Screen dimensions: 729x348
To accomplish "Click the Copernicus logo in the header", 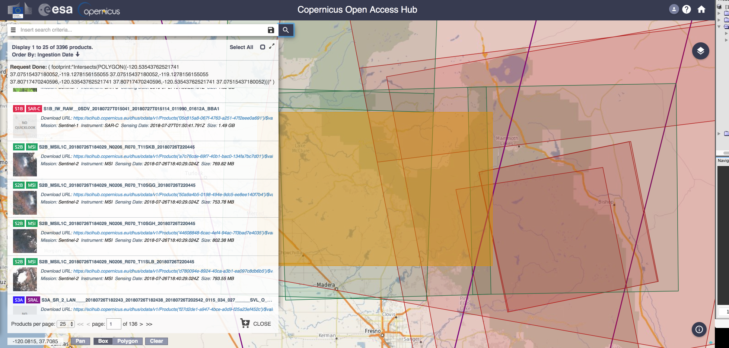I will tap(99, 10).
